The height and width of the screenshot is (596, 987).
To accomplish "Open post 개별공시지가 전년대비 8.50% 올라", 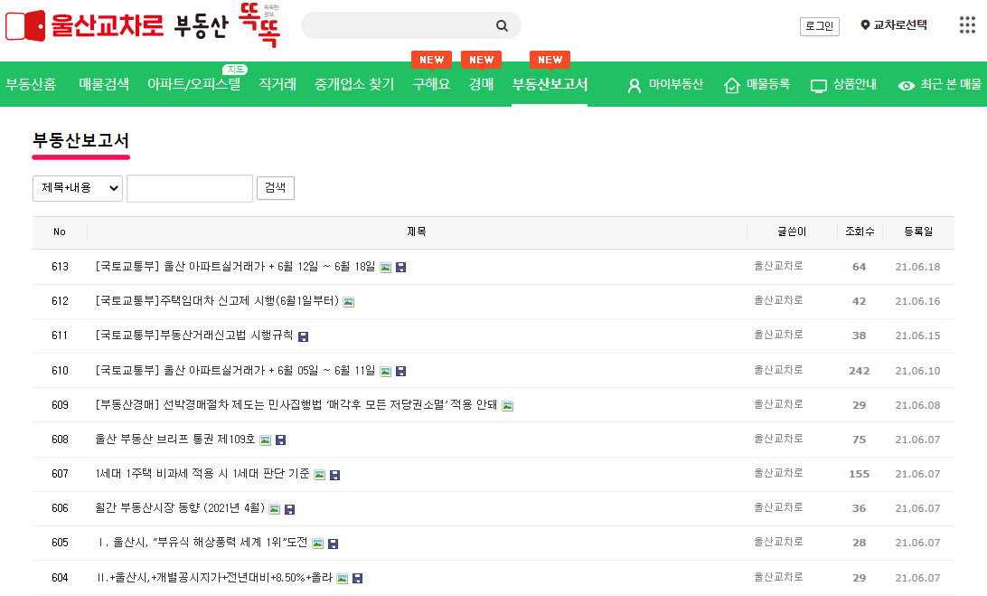I will [214, 578].
